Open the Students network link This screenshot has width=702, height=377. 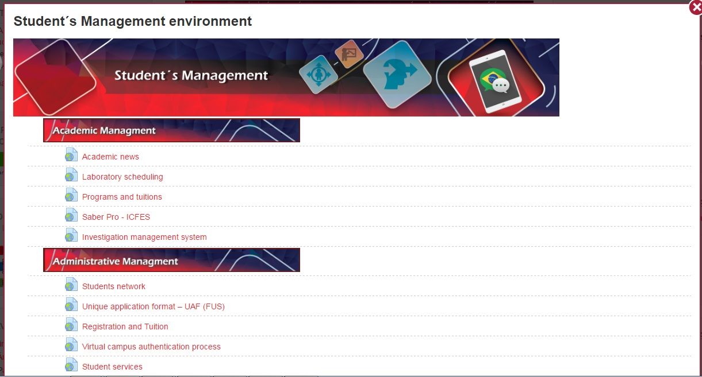tap(114, 286)
